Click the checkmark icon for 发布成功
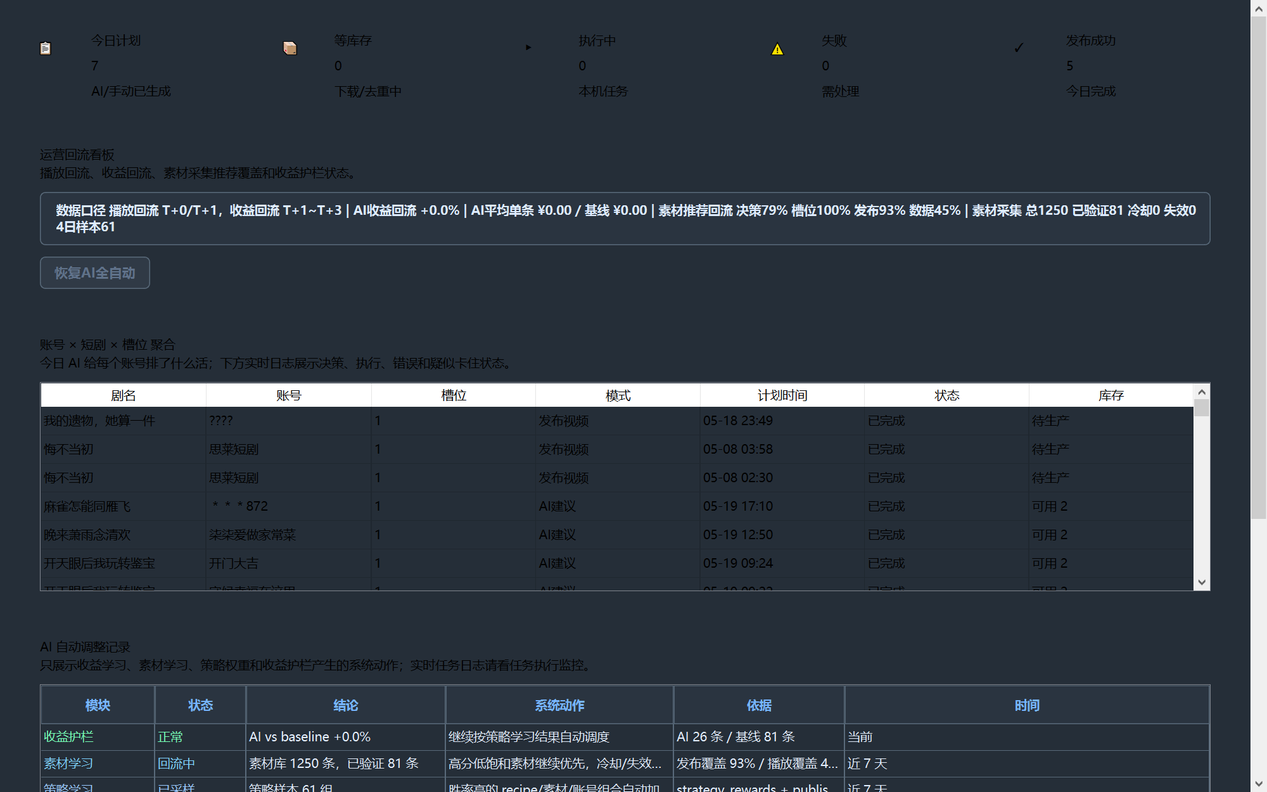 (x=1019, y=48)
